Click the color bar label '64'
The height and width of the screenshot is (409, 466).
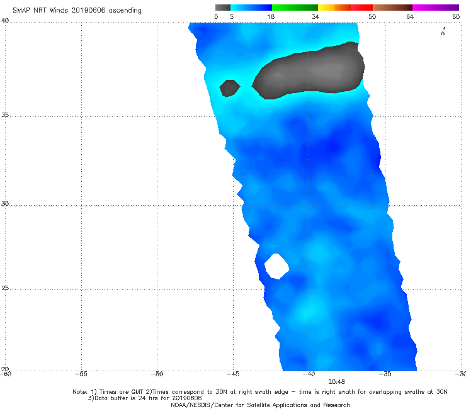coord(410,16)
